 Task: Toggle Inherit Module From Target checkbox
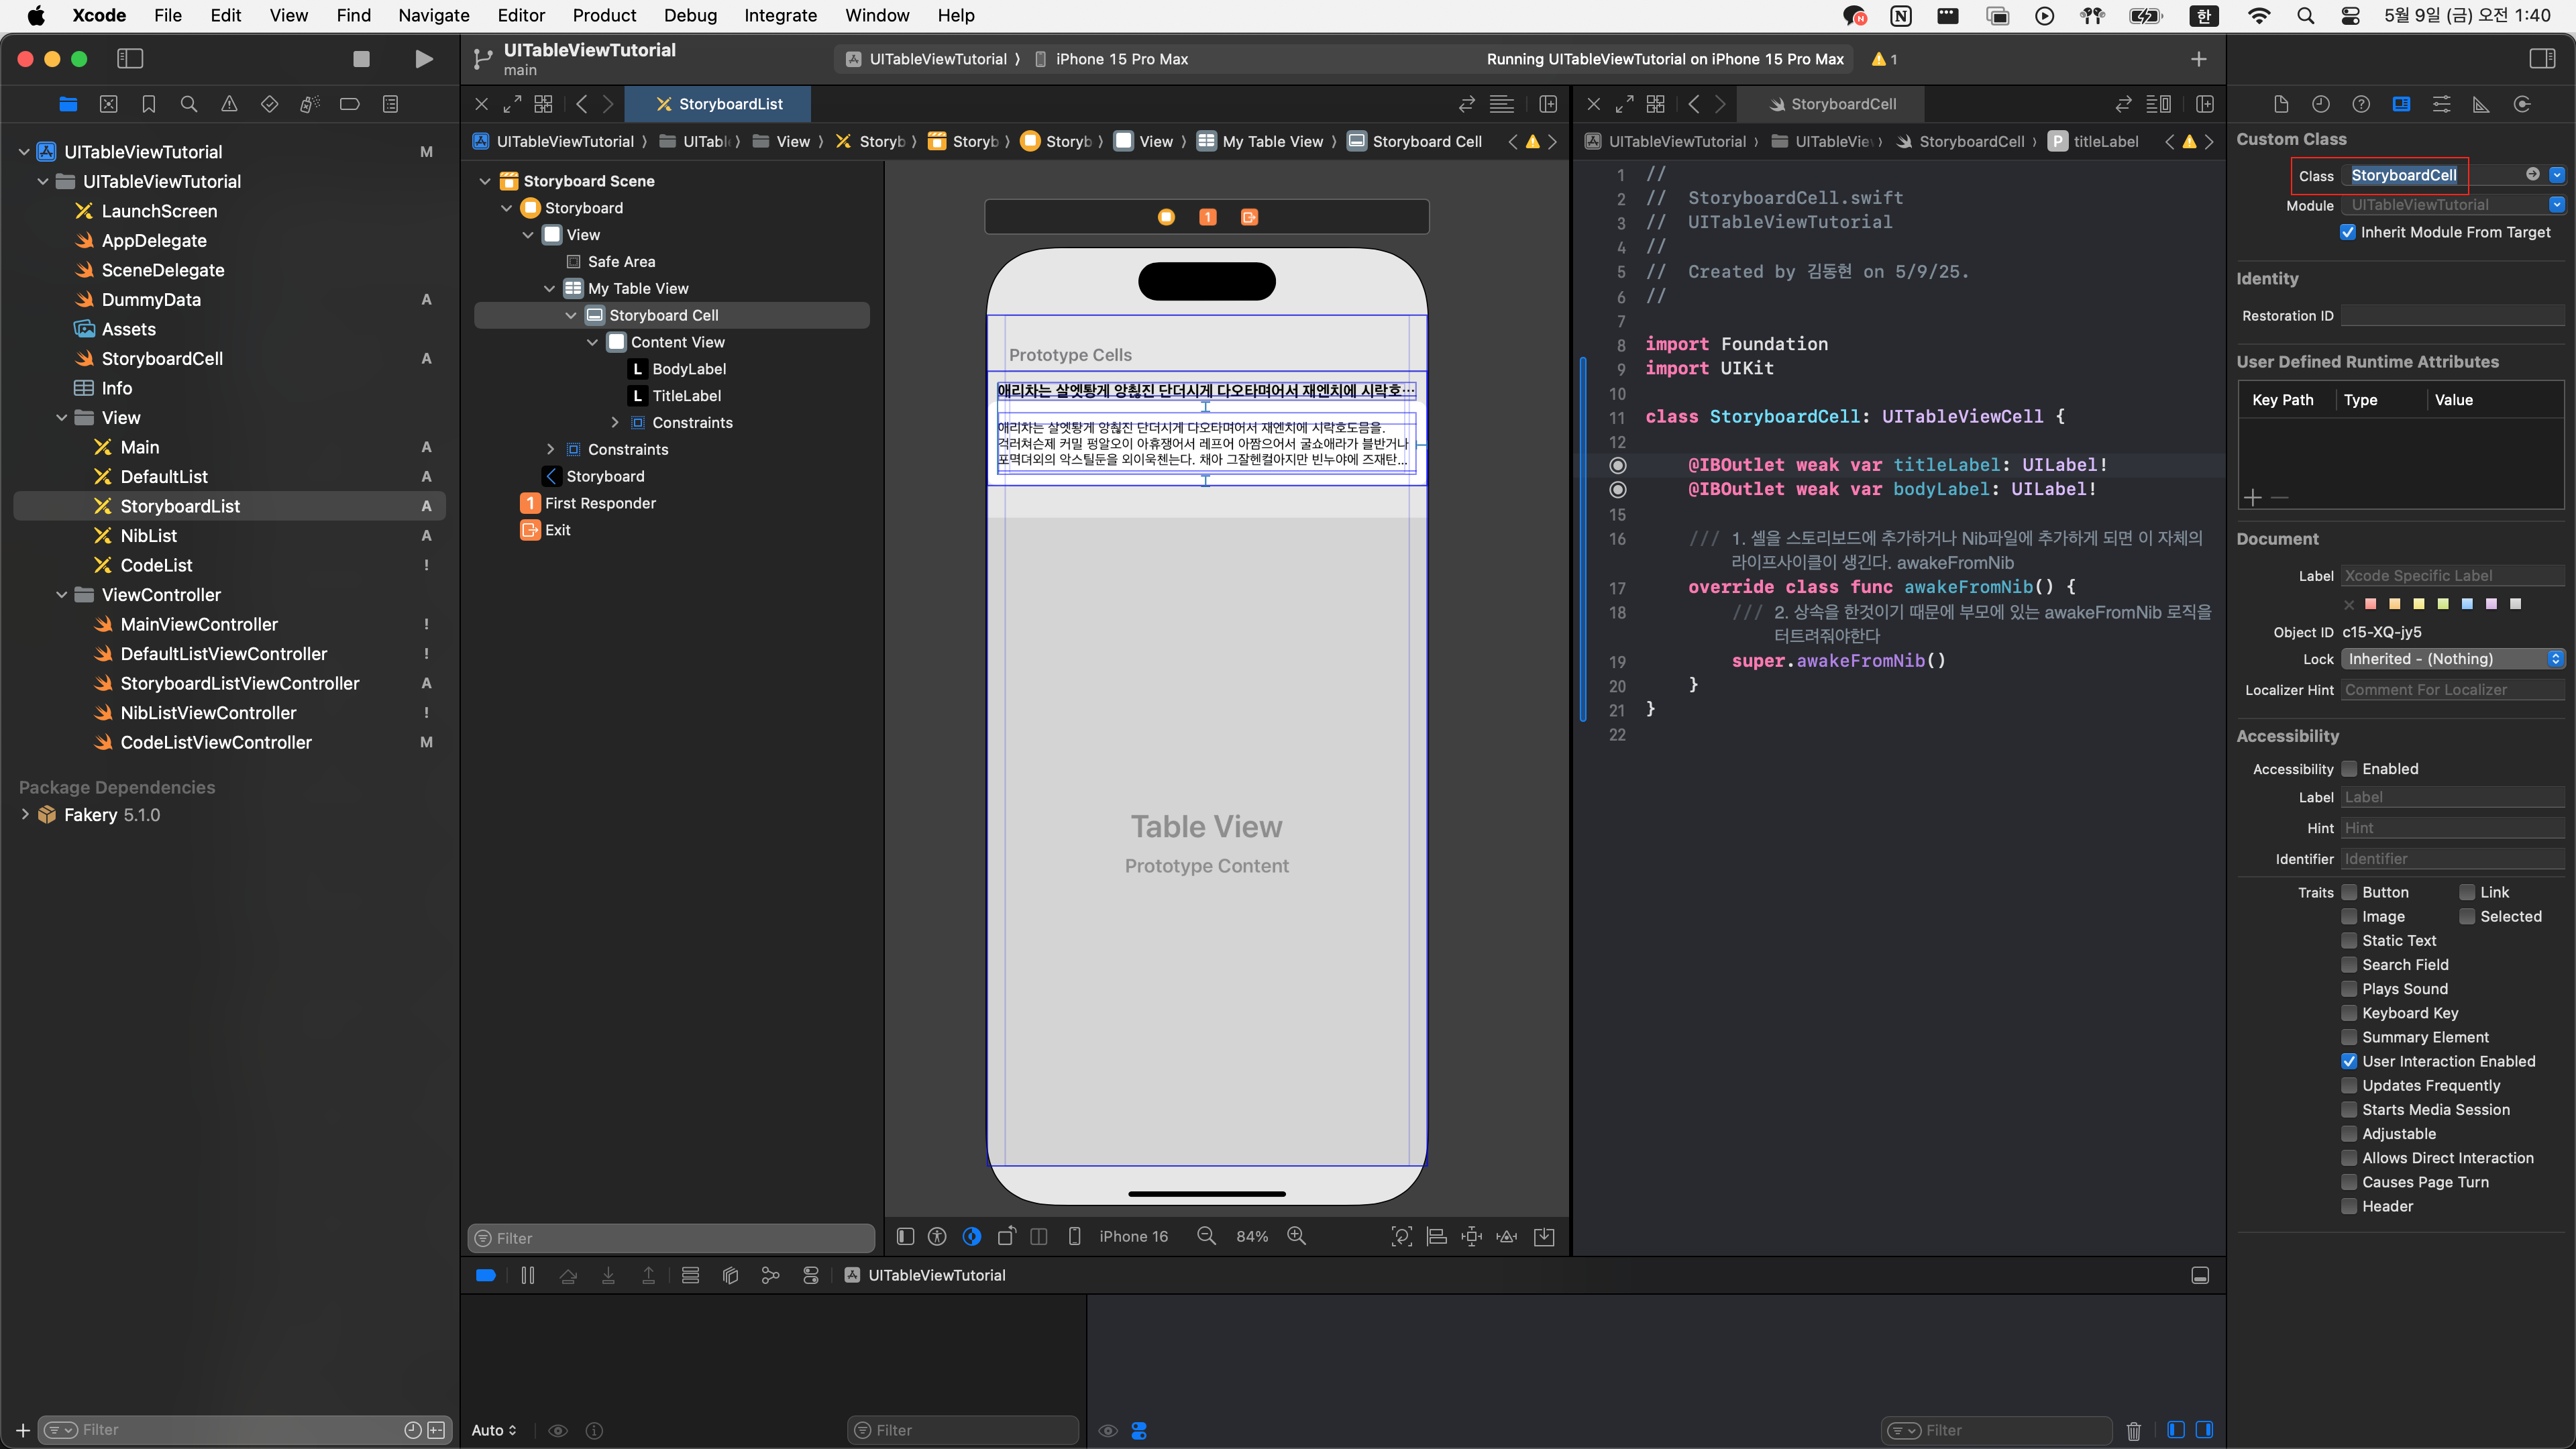point(2348,232)
